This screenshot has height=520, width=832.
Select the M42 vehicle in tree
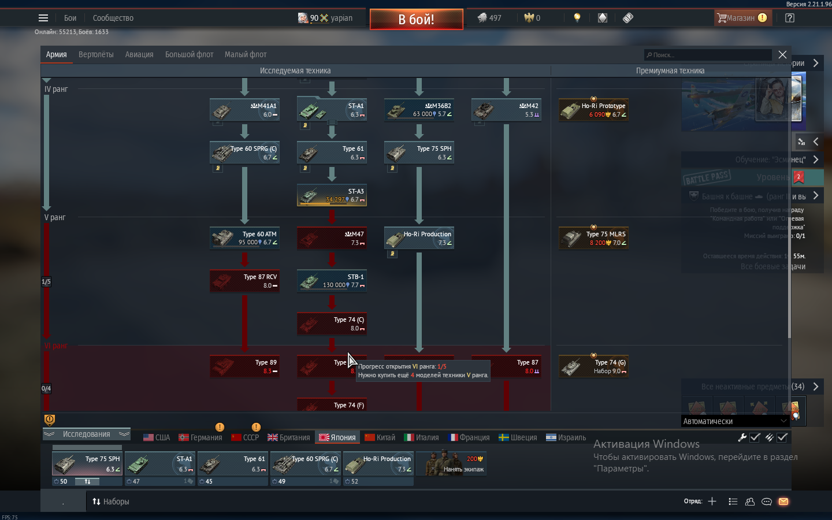pyautogui.click(x=506, y=110)
